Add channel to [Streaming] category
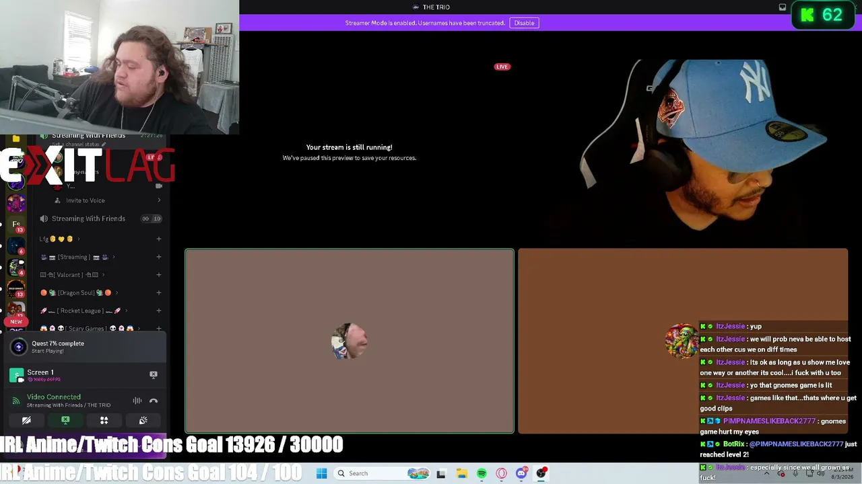 (x=159, y=257)
